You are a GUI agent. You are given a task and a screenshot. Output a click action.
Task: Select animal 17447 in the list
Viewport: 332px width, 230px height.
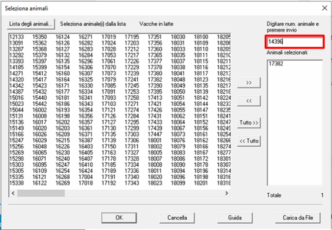155,134
